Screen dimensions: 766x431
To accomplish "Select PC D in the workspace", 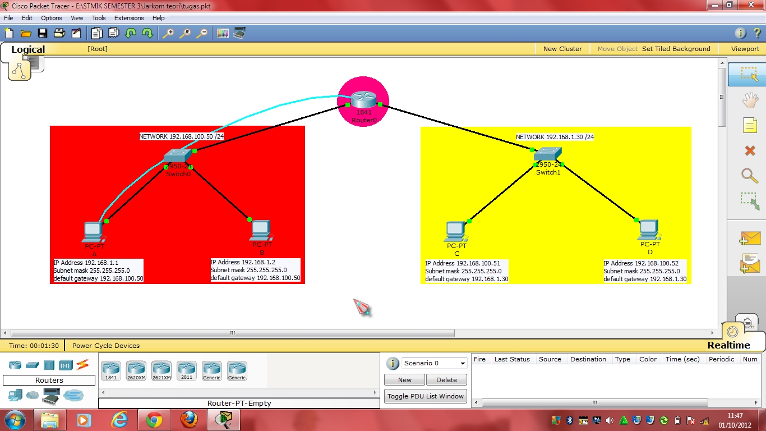I will pos(649,230).
